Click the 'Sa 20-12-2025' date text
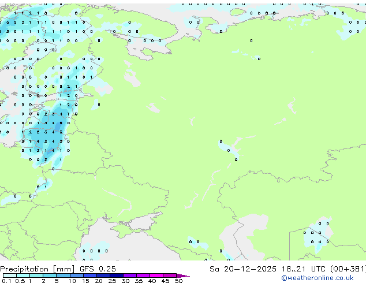Viewport: 366px width, 283px height. click(x=243, y=269)
